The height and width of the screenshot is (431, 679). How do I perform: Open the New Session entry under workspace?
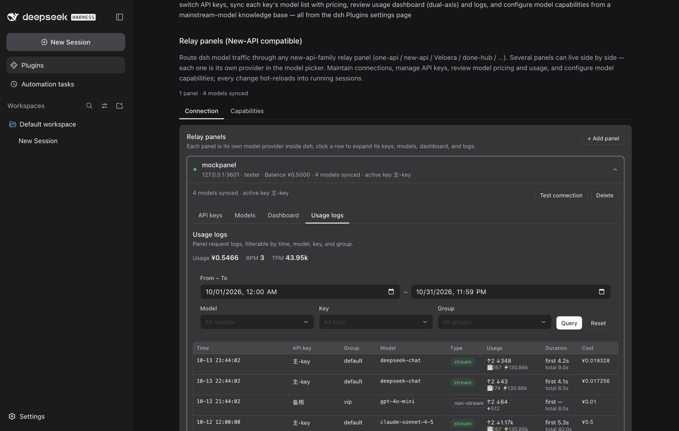coord(66,141)
